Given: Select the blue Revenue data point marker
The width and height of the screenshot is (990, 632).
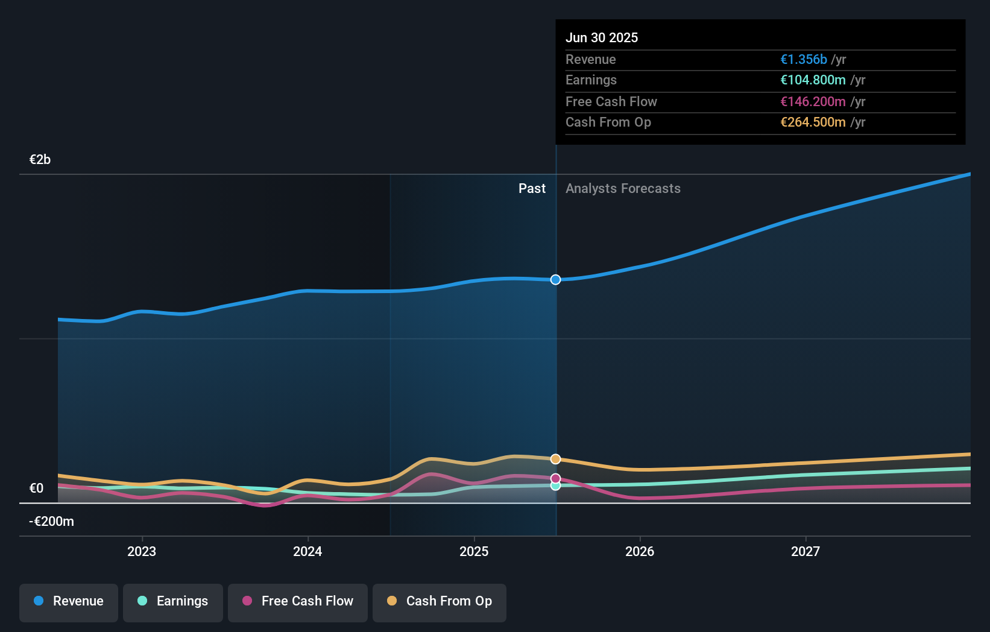Looking at the screenshot, I should [x=555, y=279].
